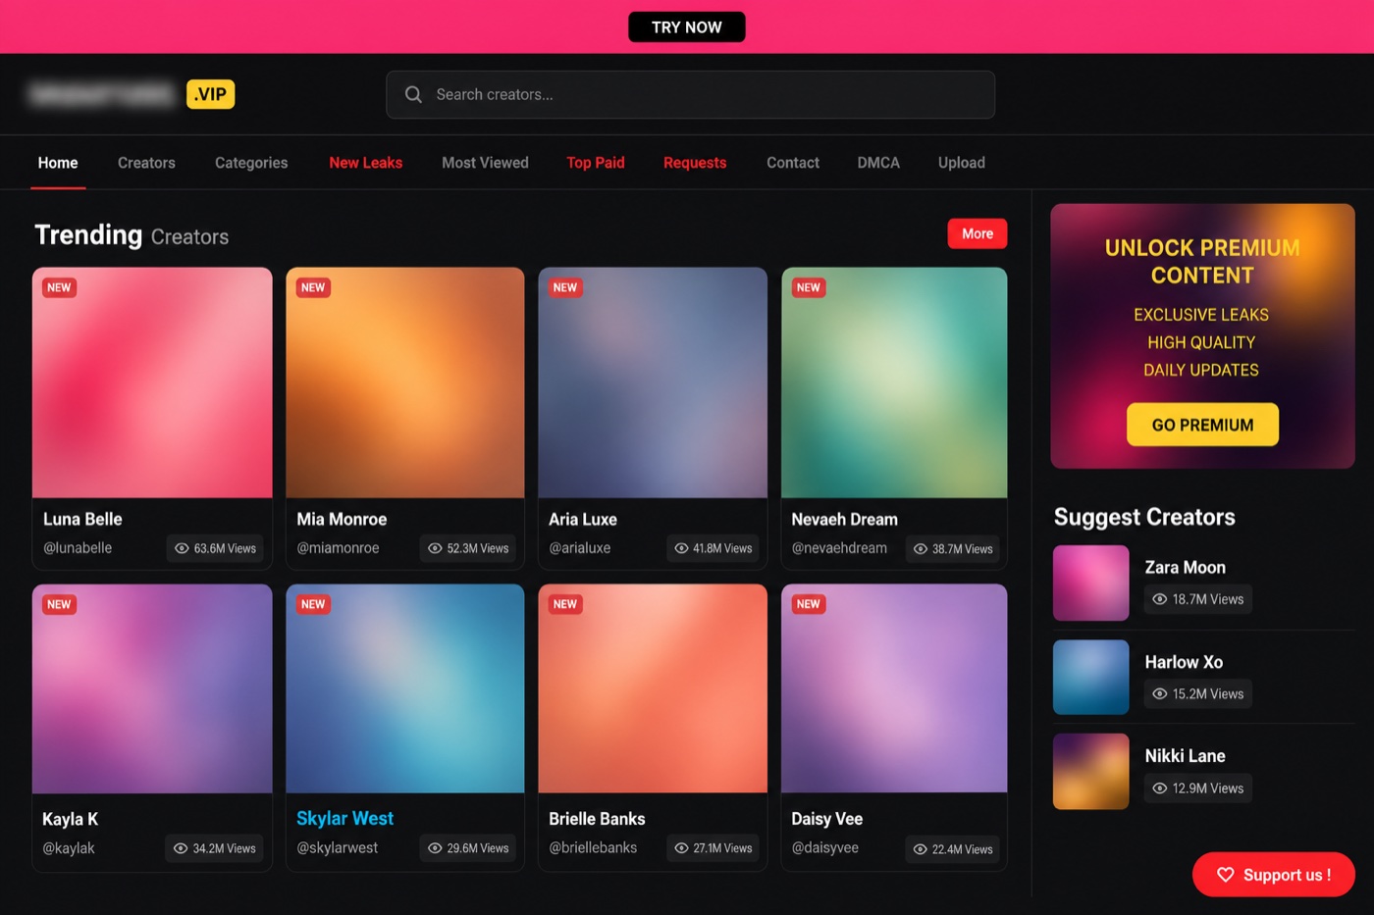
Task: Open the Zara Moon suggested creator name
Action: (x=1185, y=567)
